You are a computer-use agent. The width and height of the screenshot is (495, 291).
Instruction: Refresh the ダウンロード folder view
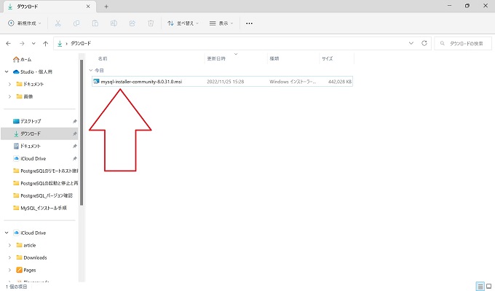424,43
